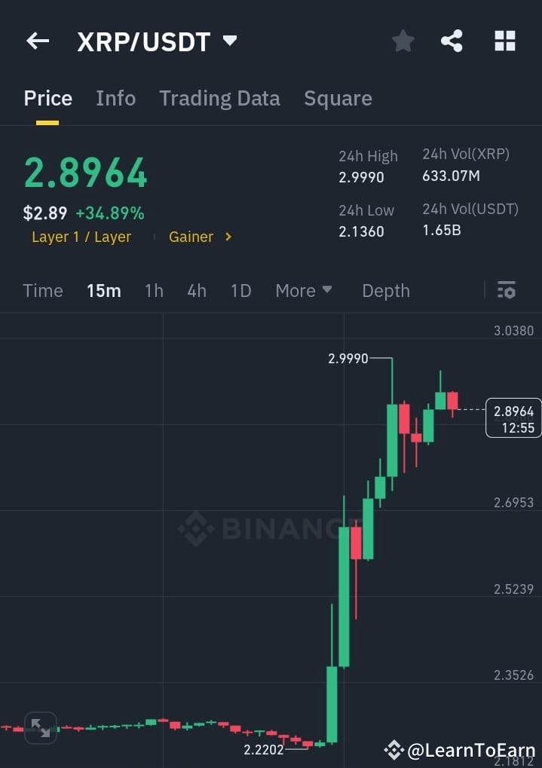Share the XRP/USDT chart
Screen dimensions: 542x768
(x=452, y=41)
